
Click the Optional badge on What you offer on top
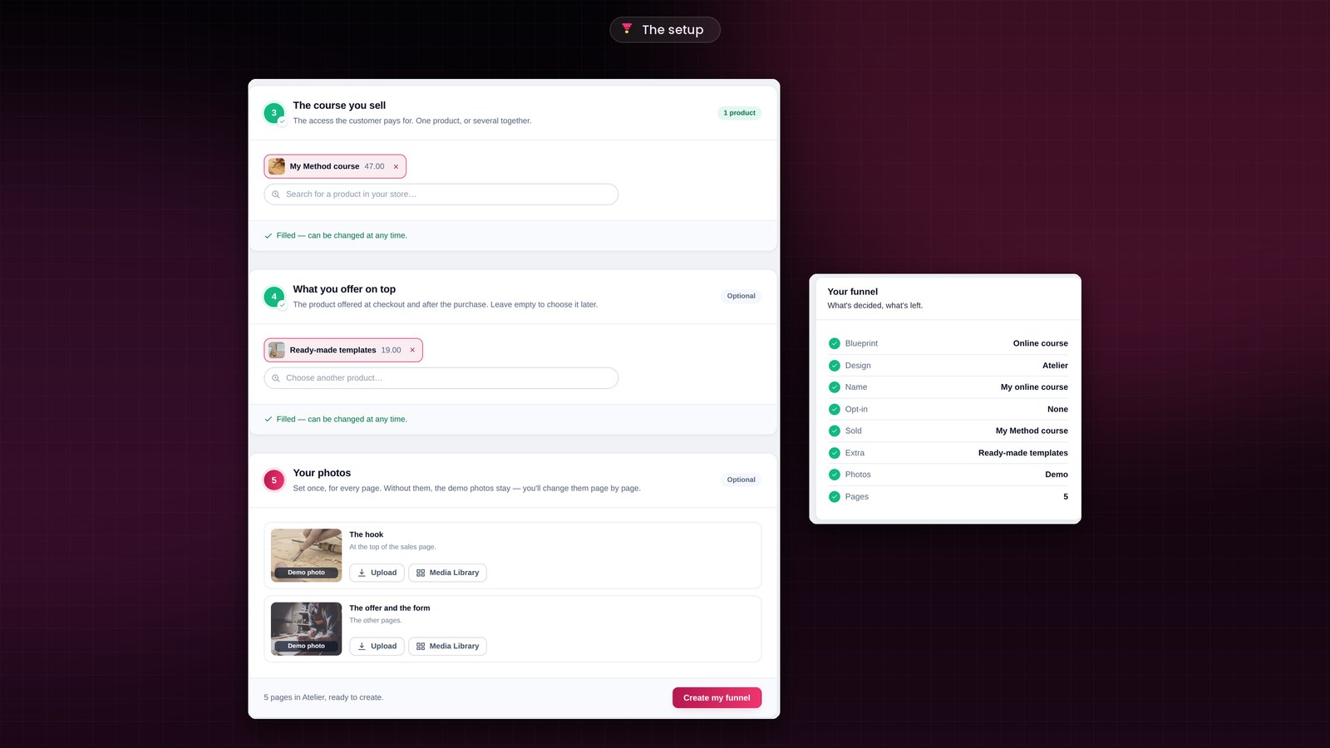(741, 296)
